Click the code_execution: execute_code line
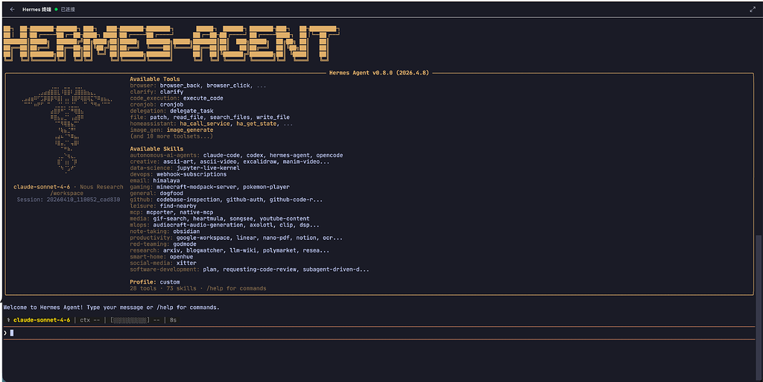This screenshot has height=382, width=763. (177, 98)
